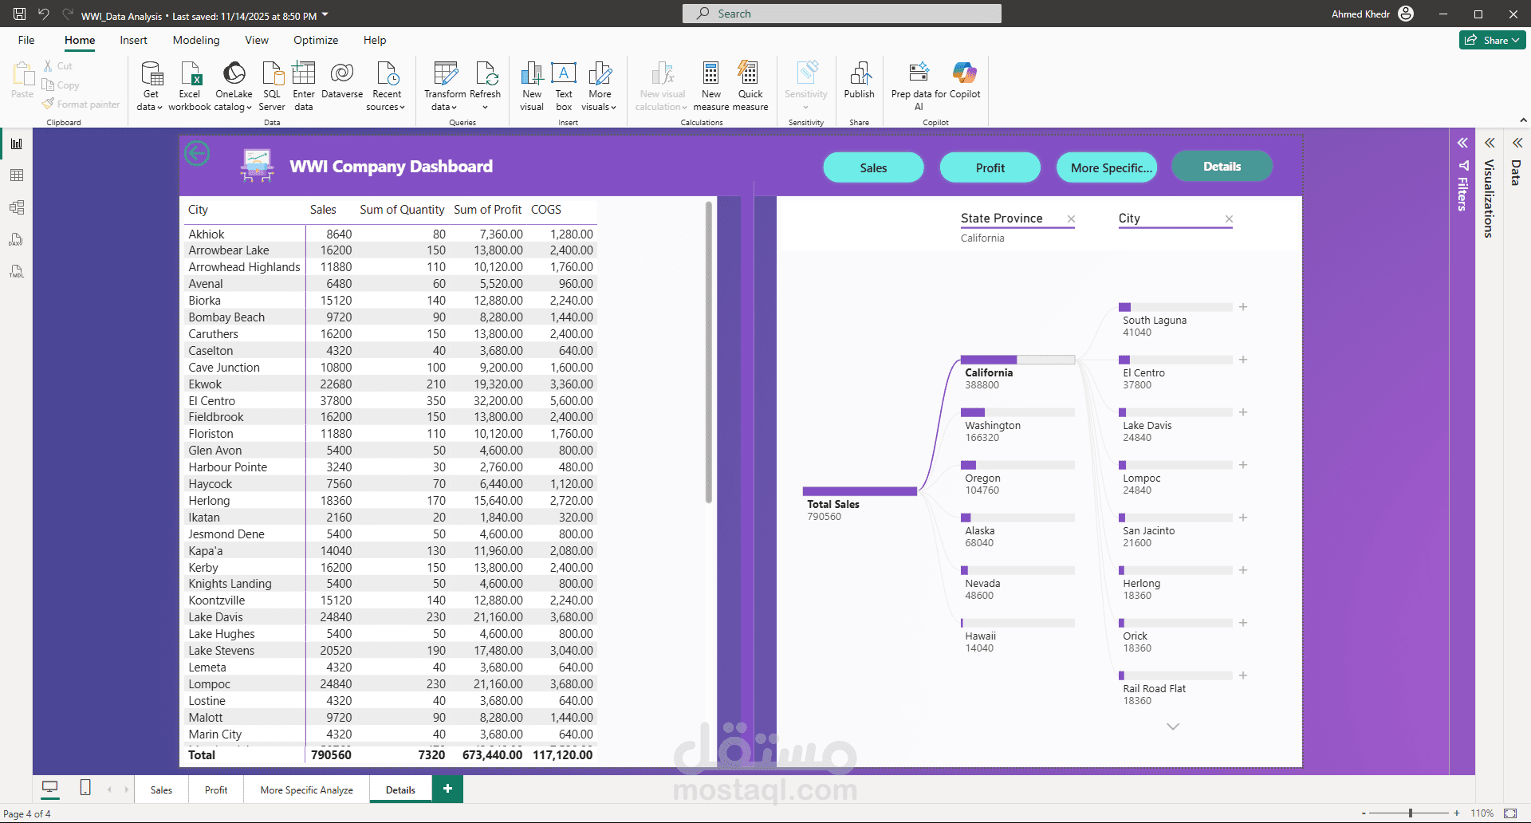Open the Excel workbook data source
Screen dimensions: 1531x823
point(190,86)
